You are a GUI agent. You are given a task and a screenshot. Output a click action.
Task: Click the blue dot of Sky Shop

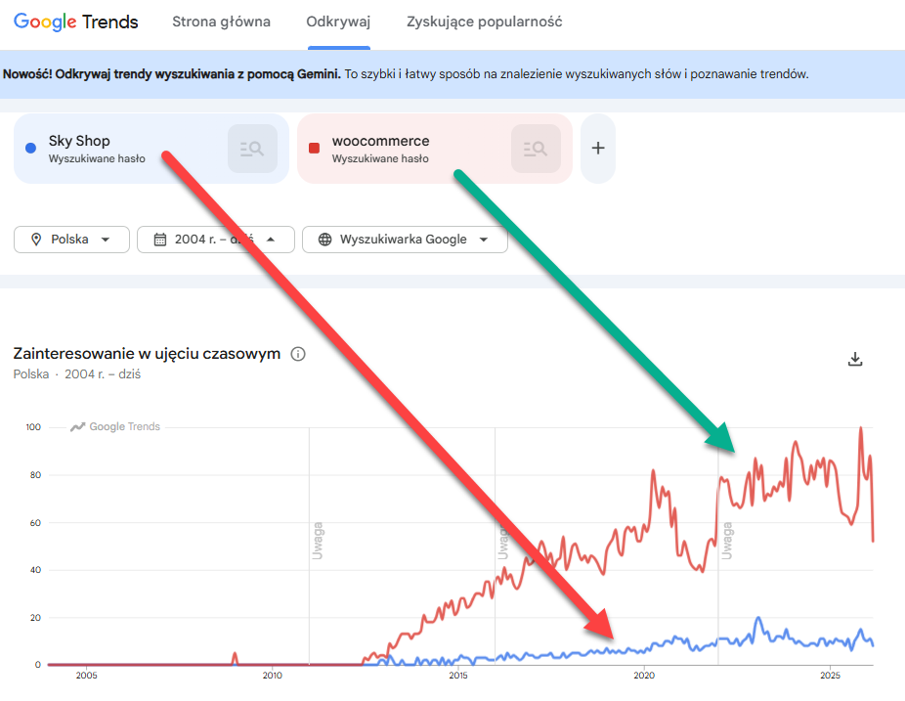[30, 148]
